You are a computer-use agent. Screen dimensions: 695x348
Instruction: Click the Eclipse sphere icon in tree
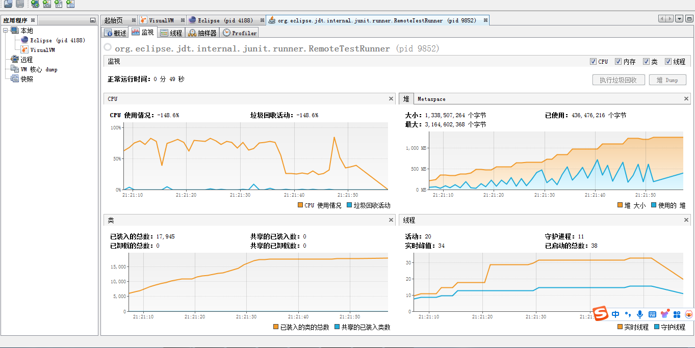point(24,40)
